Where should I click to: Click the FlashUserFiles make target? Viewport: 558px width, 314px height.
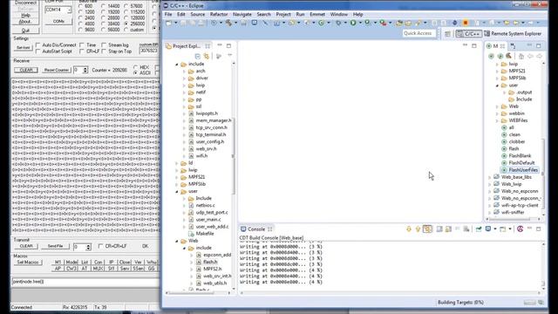coord(520,170)
